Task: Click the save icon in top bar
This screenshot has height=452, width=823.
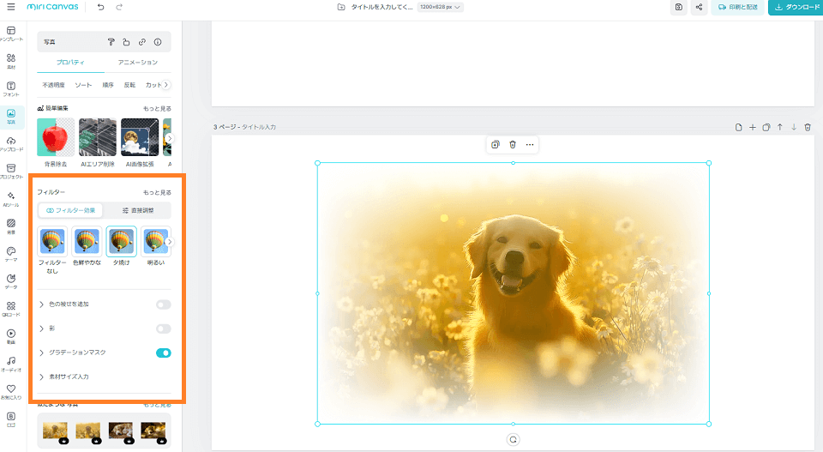Action: 679,7
